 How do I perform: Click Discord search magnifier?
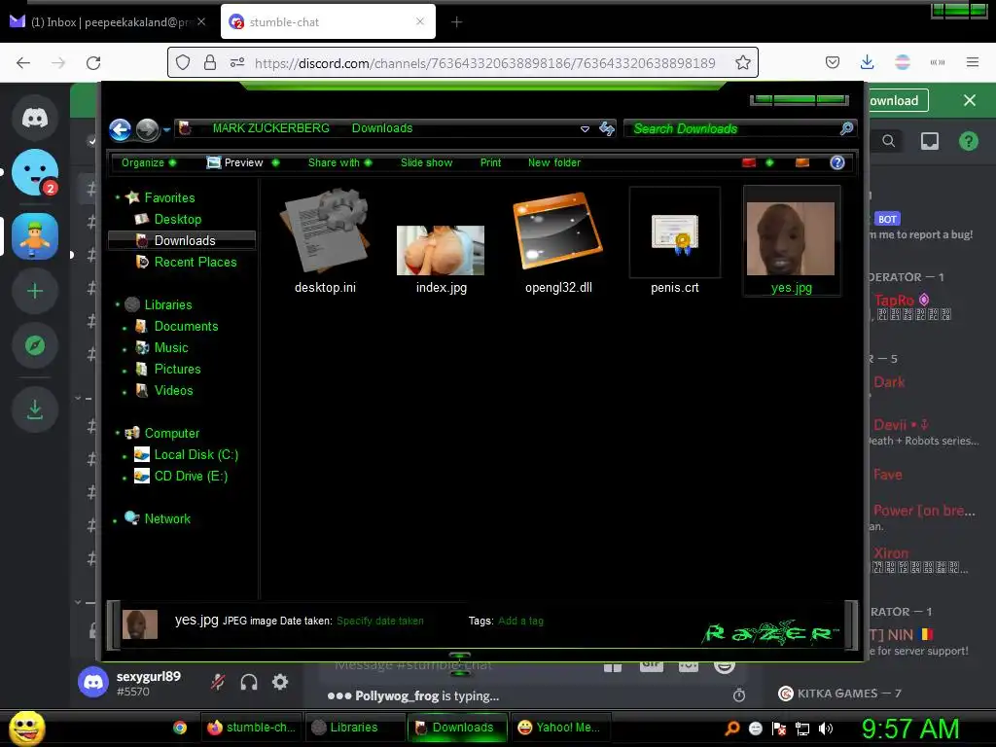coord(889,141)
